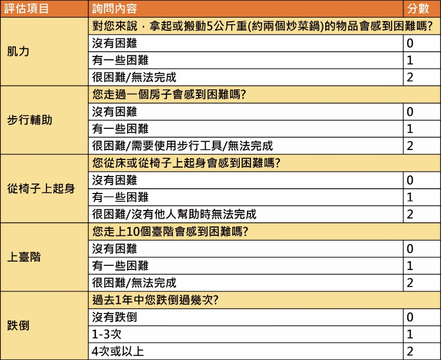This screenshot has width=441, height=360.
Task: Click the question 過去1年中您跌倒過幾次?
Action: point(265,300)
